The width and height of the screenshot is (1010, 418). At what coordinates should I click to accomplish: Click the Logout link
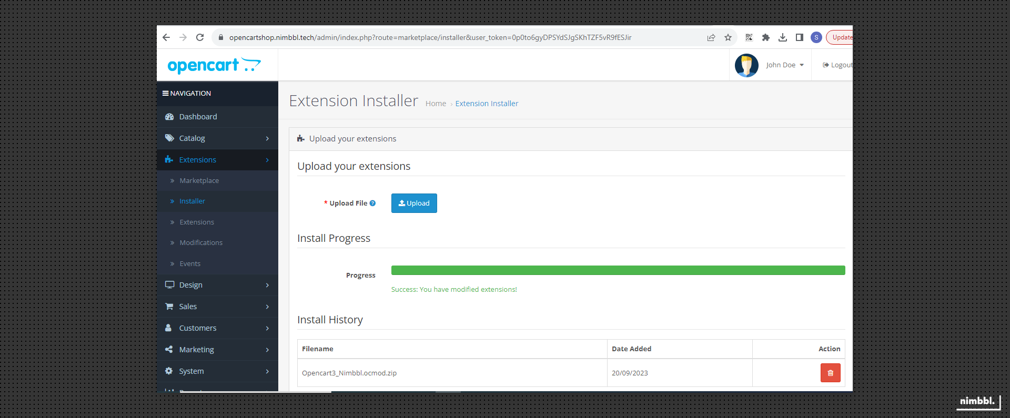[x=839, y=65]
